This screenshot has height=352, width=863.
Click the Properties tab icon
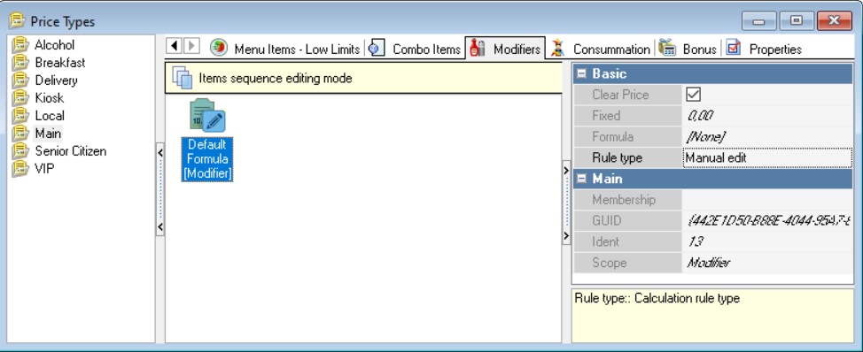coord(734,47)
